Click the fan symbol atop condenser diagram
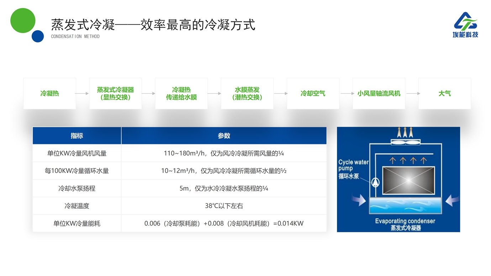The height and width of the screenshot is (276, 491). tap(405, 142)
